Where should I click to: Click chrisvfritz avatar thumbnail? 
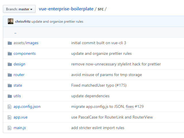coord(11,22)
